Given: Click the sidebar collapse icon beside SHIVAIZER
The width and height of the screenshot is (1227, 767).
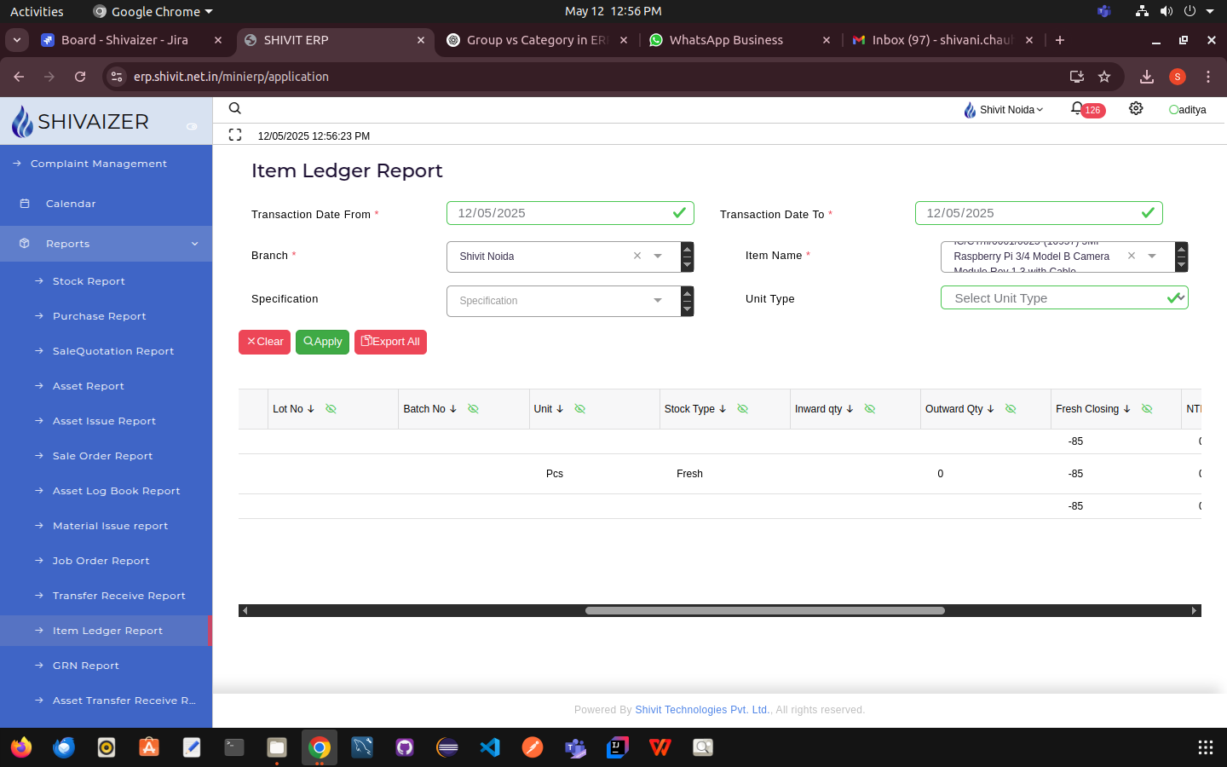Looking at the screenshot, I should tap(192, 126).
